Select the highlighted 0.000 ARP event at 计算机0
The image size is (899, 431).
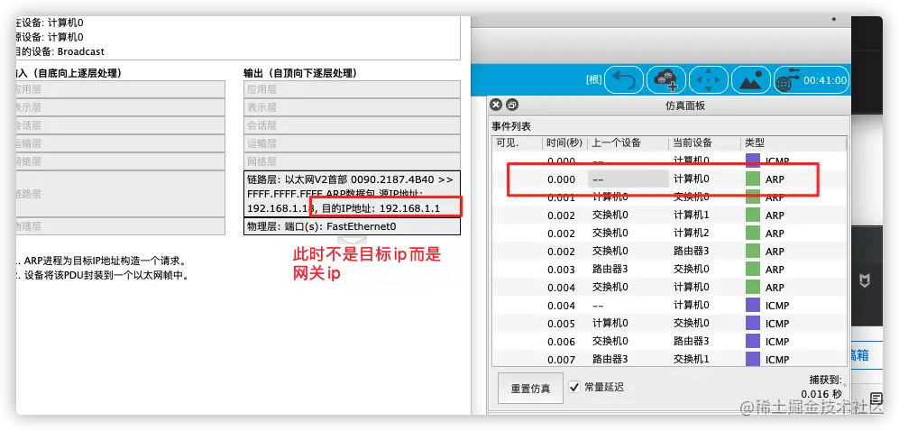coord(669,179)
